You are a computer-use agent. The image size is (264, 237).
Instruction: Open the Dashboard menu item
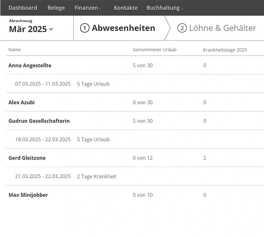coord(23,8)
